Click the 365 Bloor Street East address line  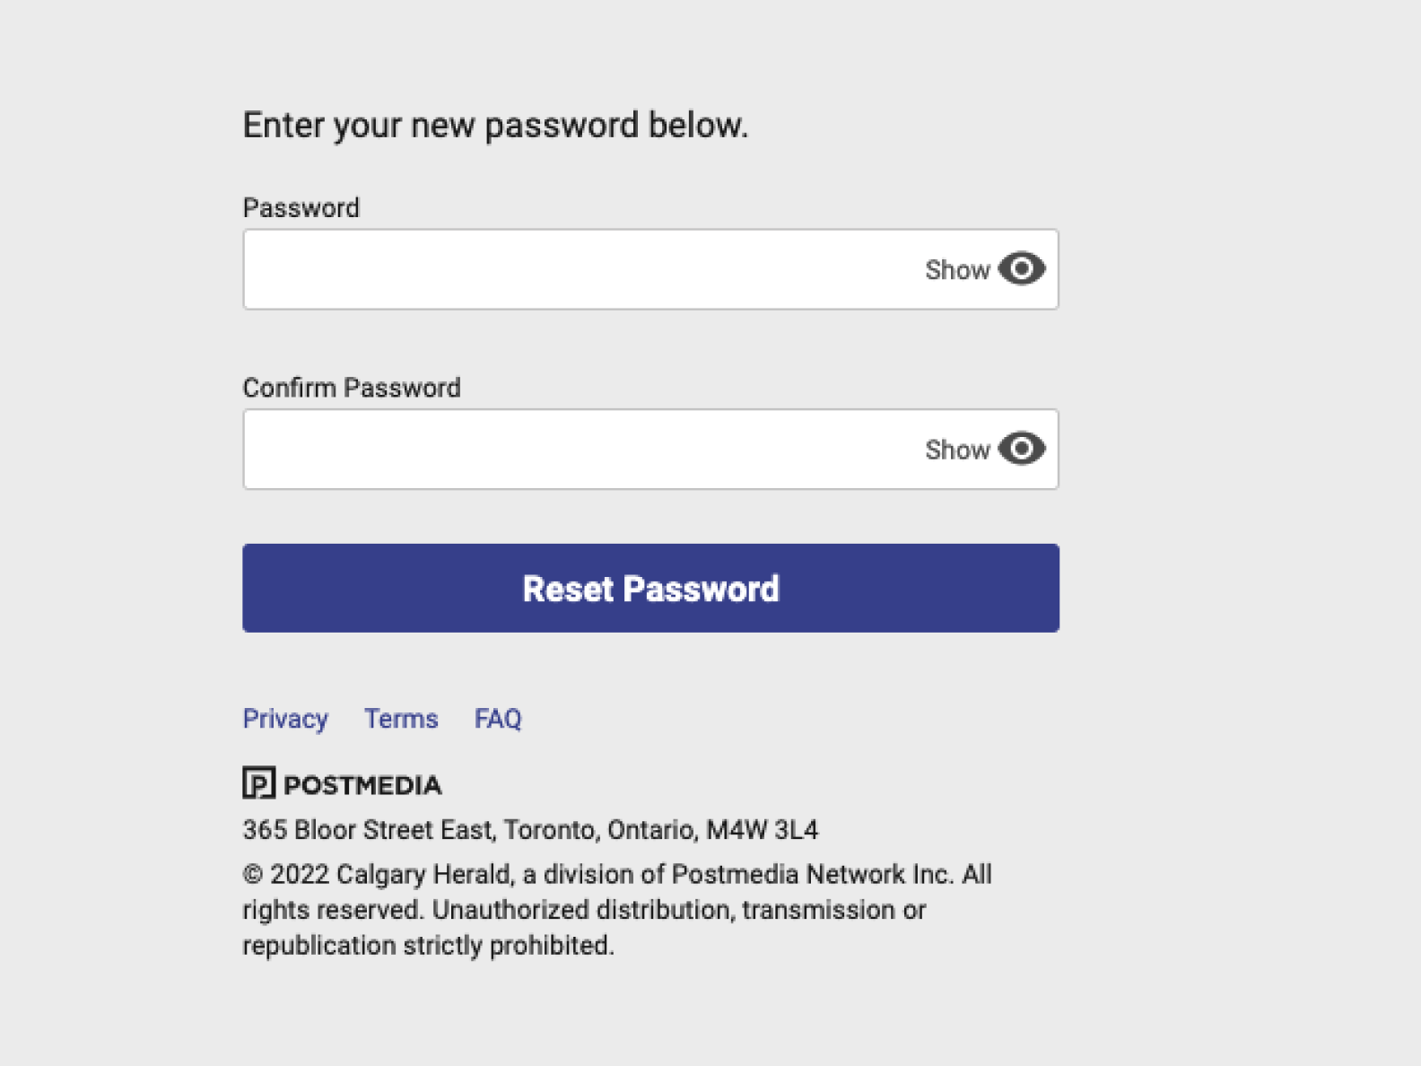[530, 830]
